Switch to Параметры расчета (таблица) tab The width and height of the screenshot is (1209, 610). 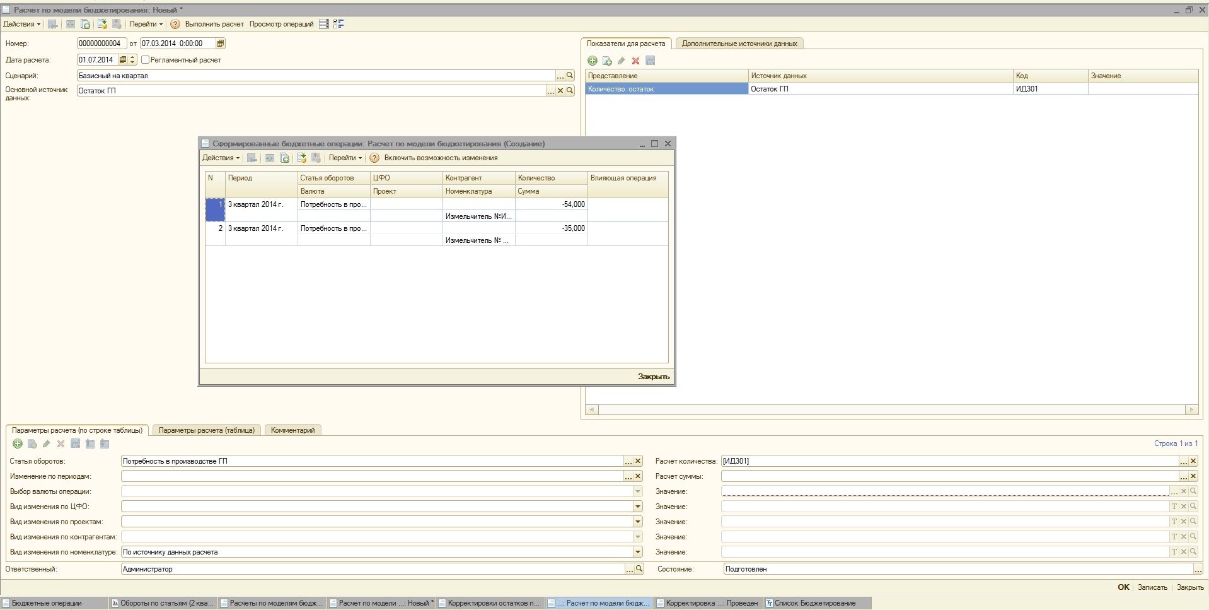(206, 430)
